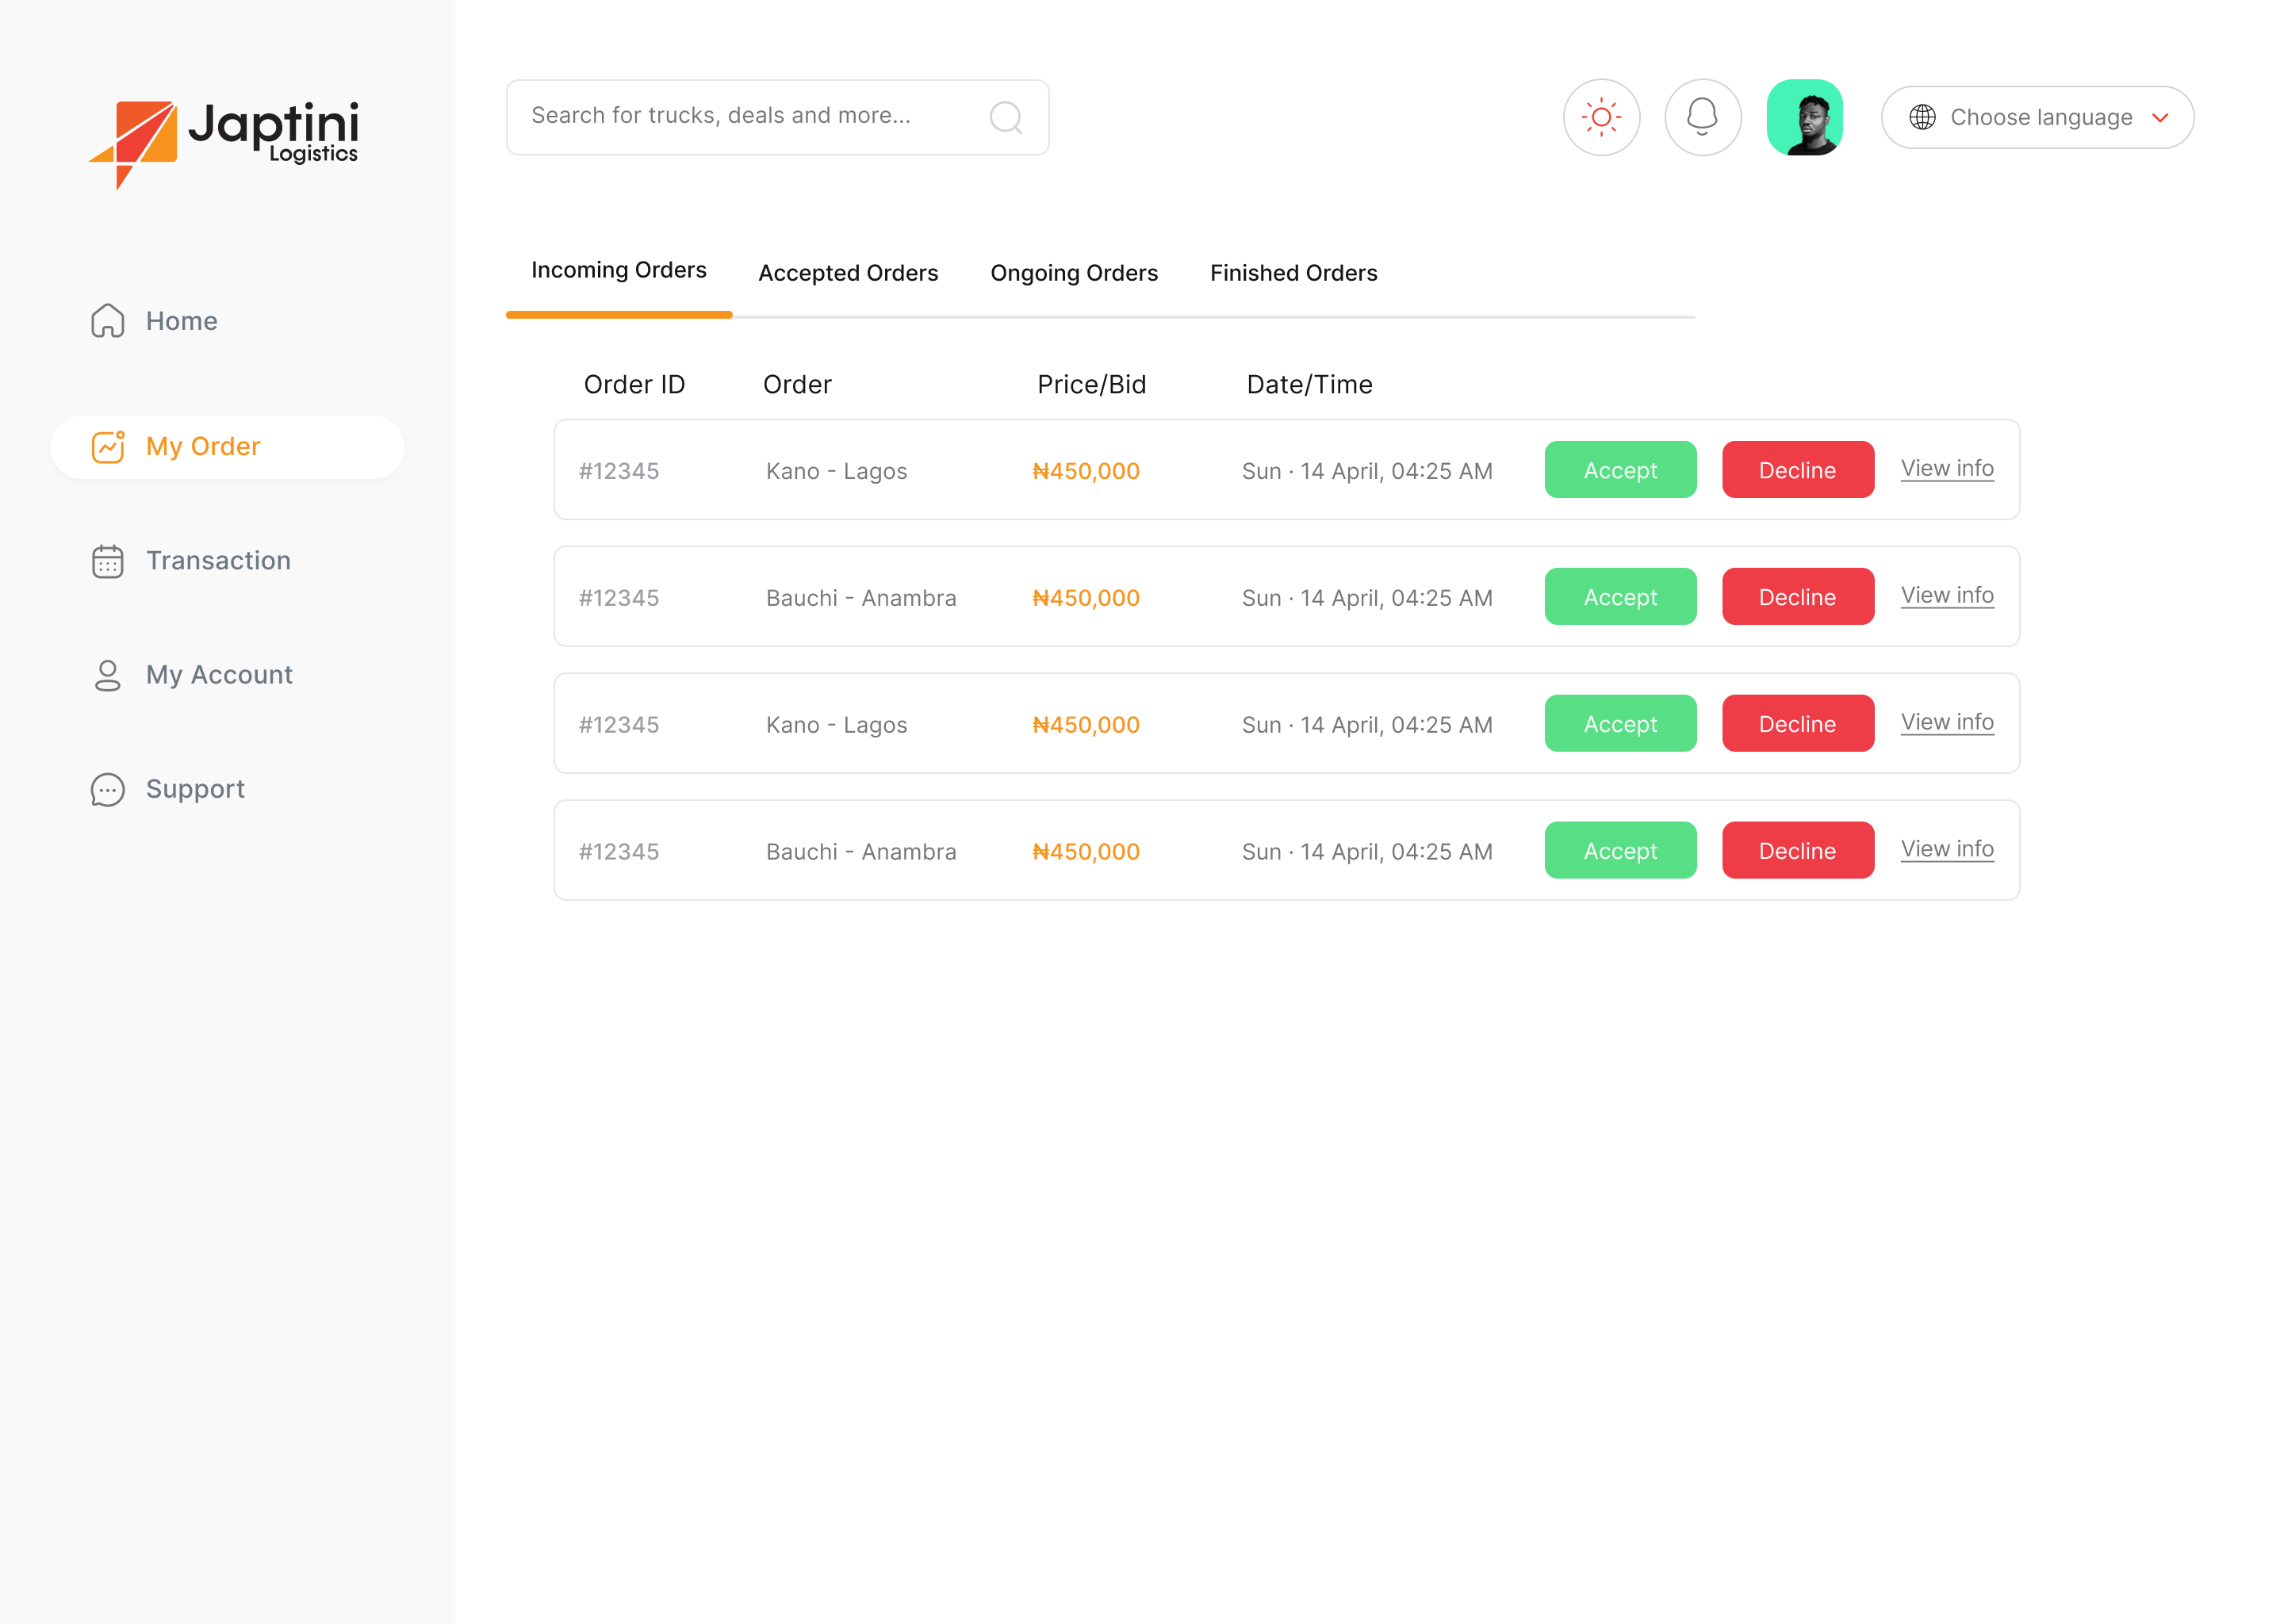Click Kano - Lagos route in third row
This screenshot has height=1624, width=2284.
coord(836,725)
